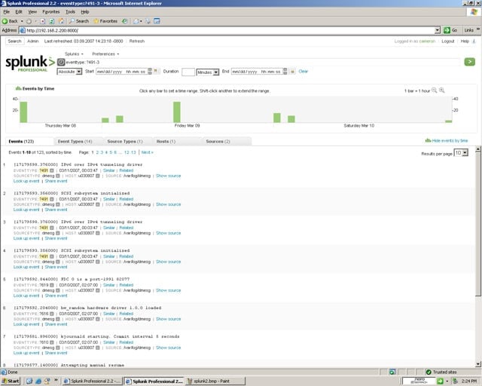This screenshot has width=482, height=386.
Task: Open the Results per page dropdown
Action: (x=461, y=153)
